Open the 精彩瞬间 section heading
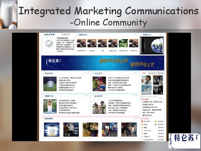Viewport: 201px width, 151px height. [x=49, y=119]
